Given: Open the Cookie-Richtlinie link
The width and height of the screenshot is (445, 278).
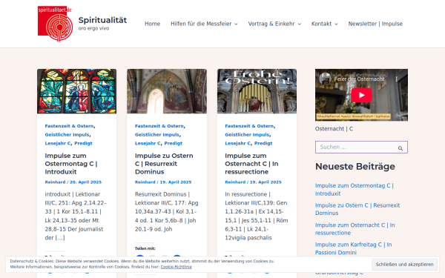Looking at the screenshot, I should (177, 267).
